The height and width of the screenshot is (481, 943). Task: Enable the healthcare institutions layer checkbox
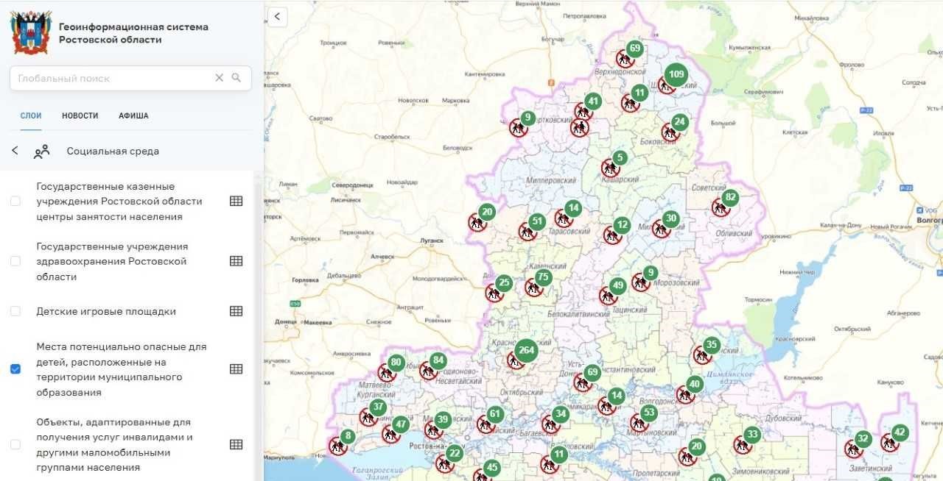point(15,261)
